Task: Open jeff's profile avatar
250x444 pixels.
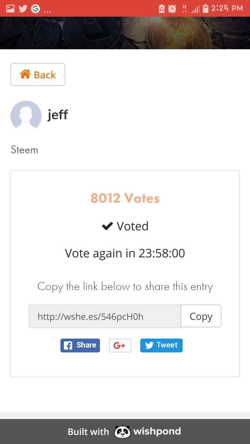Action: click(26, 116)
